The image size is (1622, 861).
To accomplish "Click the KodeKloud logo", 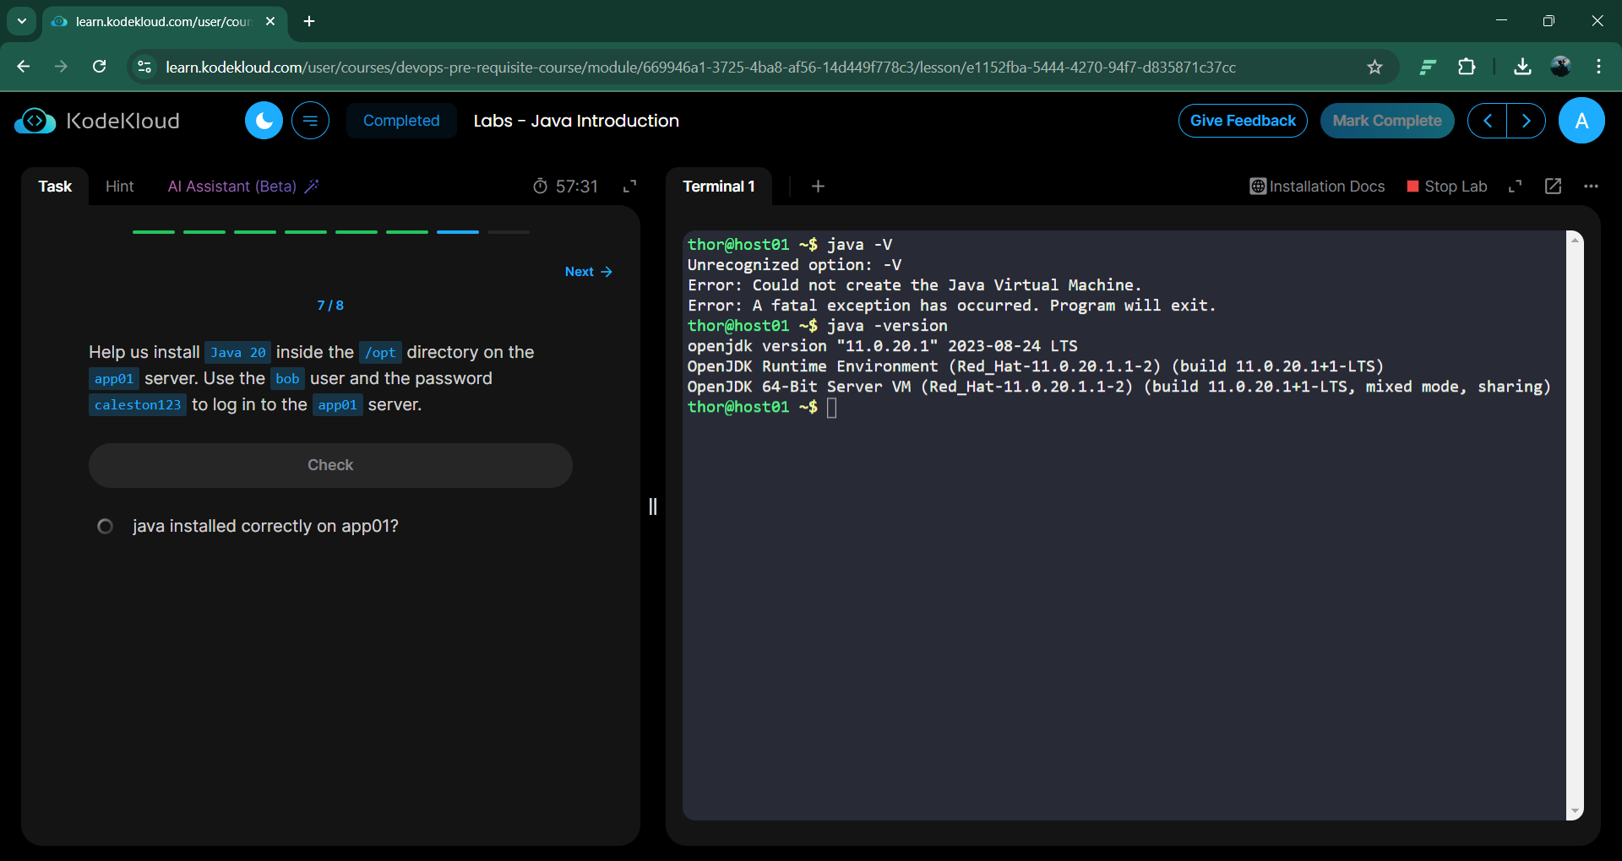I will (97, 121).
